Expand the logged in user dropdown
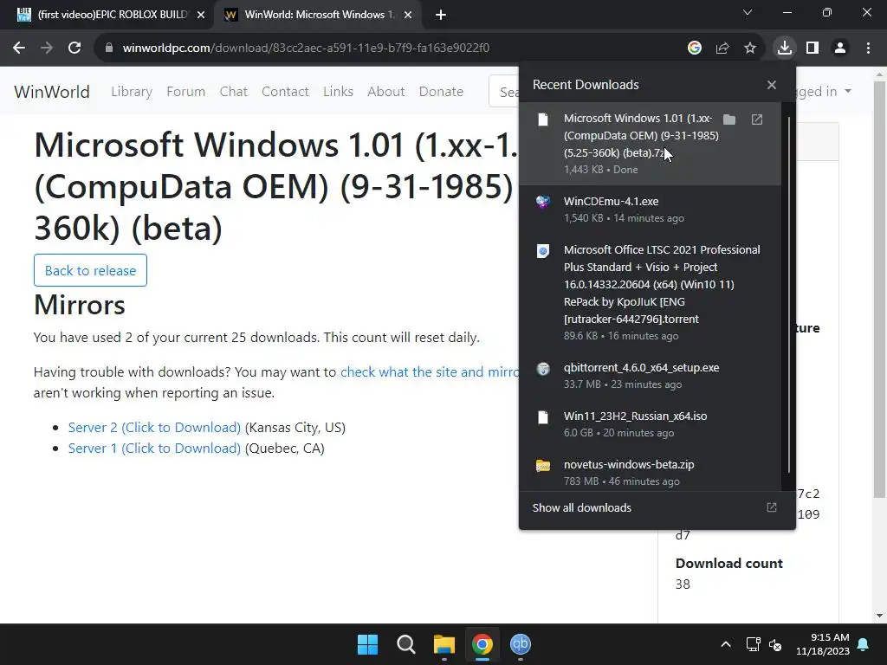 click(x=823, y=92)
